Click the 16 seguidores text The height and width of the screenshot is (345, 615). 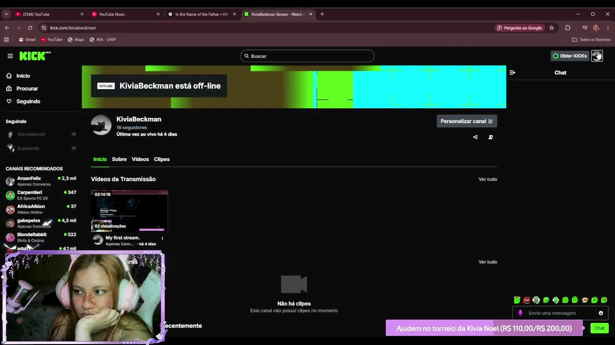tap(132, 127)
